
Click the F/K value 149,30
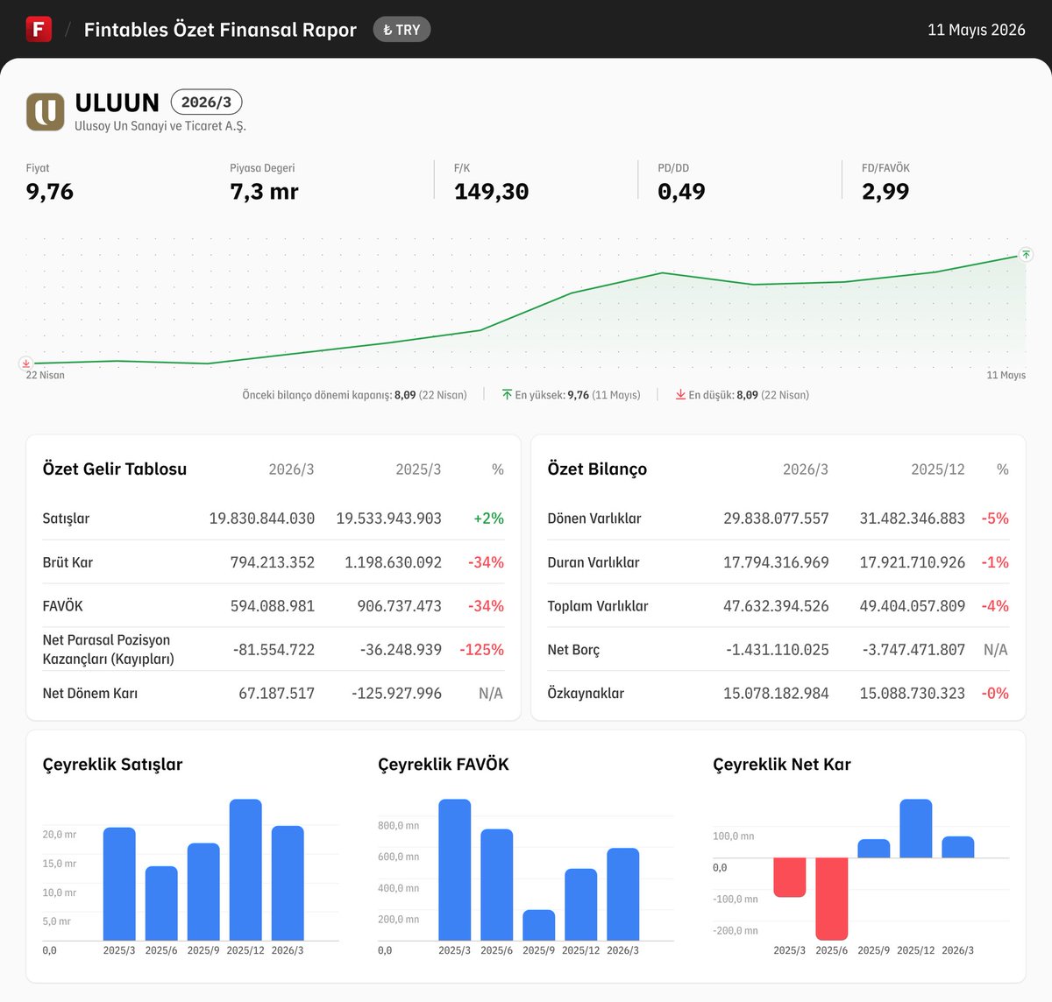click(492, 192)
